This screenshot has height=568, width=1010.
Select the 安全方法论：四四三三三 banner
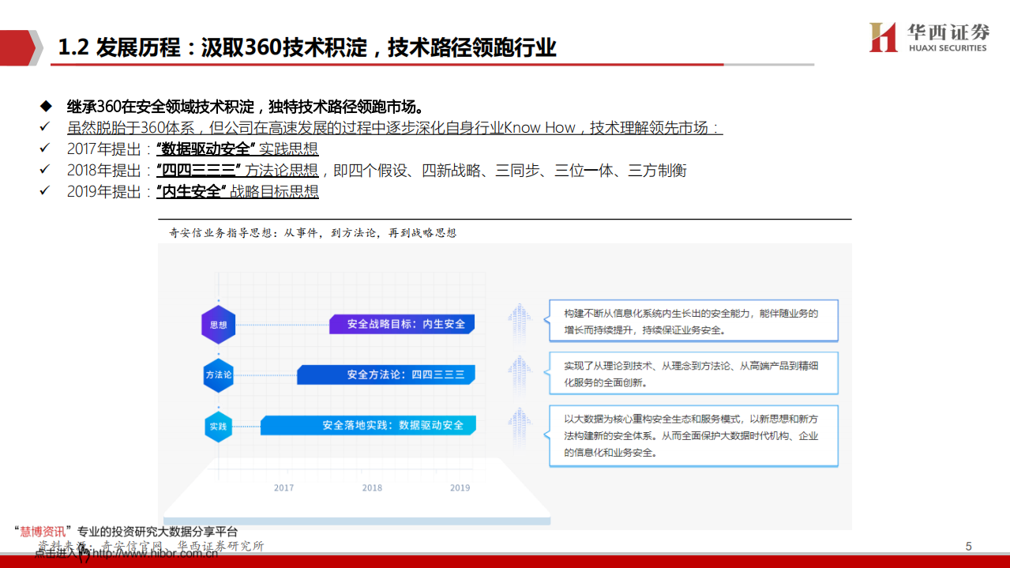pos(387,374)
